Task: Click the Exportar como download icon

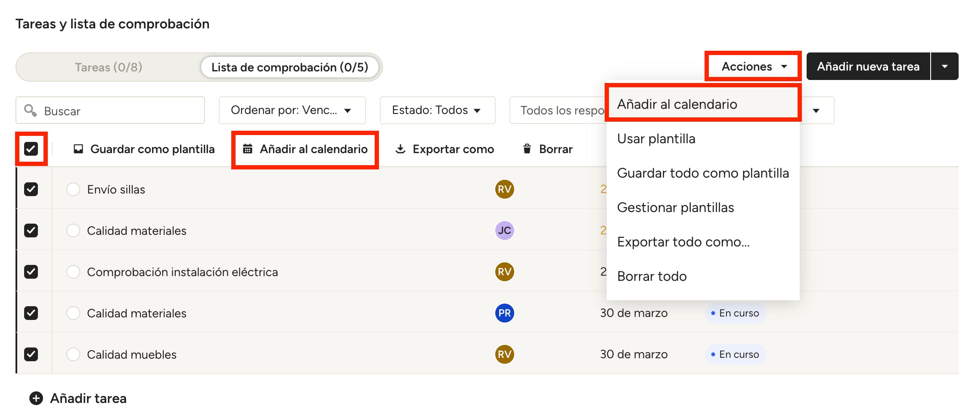Action: click(x=401, y=149)
